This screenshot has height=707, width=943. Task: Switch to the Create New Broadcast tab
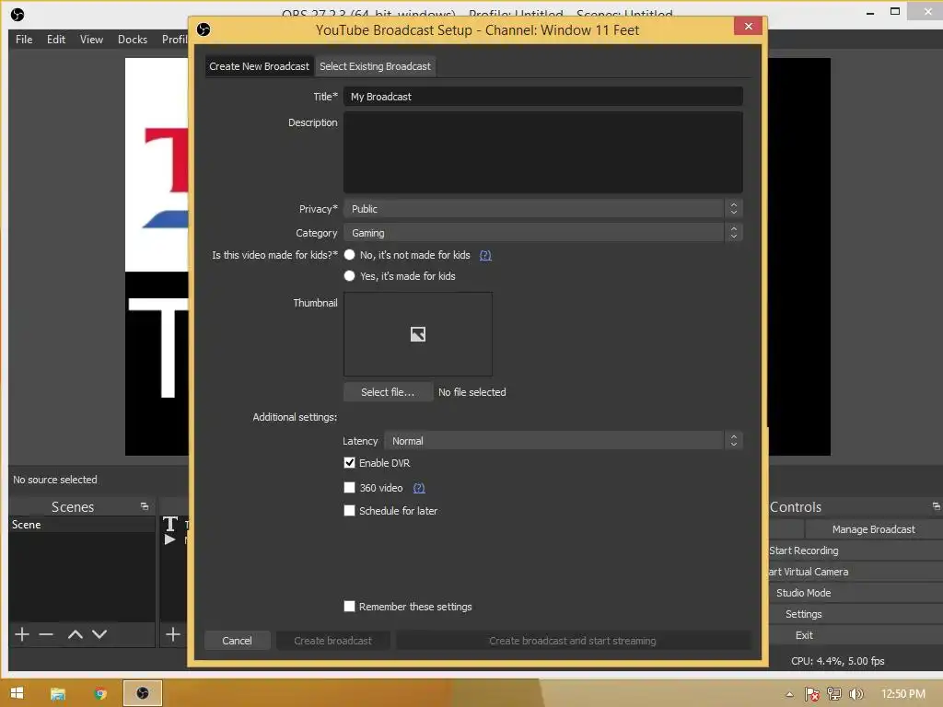[x=259, y=66]
